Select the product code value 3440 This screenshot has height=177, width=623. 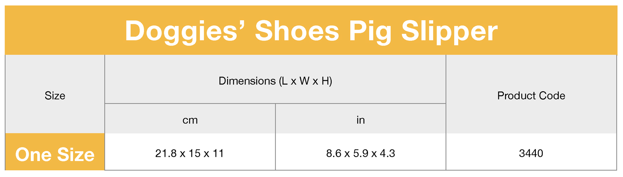531,153
